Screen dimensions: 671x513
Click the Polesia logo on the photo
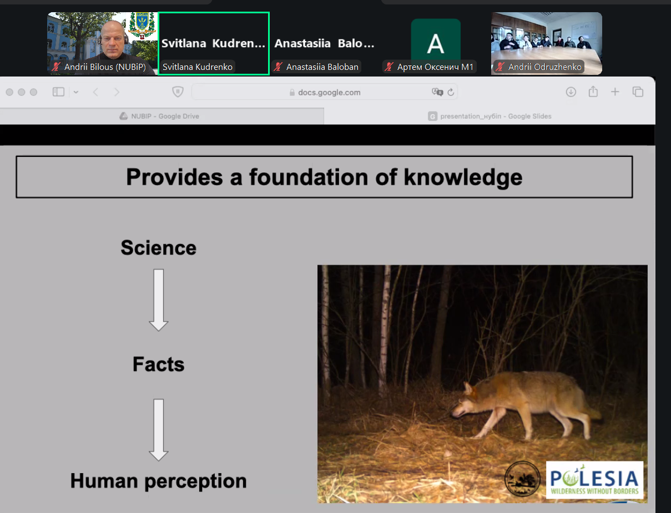[x=594, y=480]
